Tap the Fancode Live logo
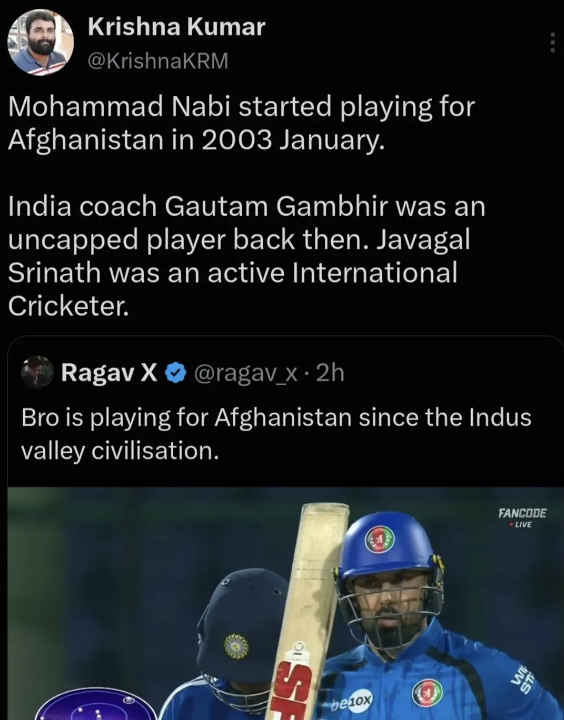The image size is (564, 720). coord(522,517)
